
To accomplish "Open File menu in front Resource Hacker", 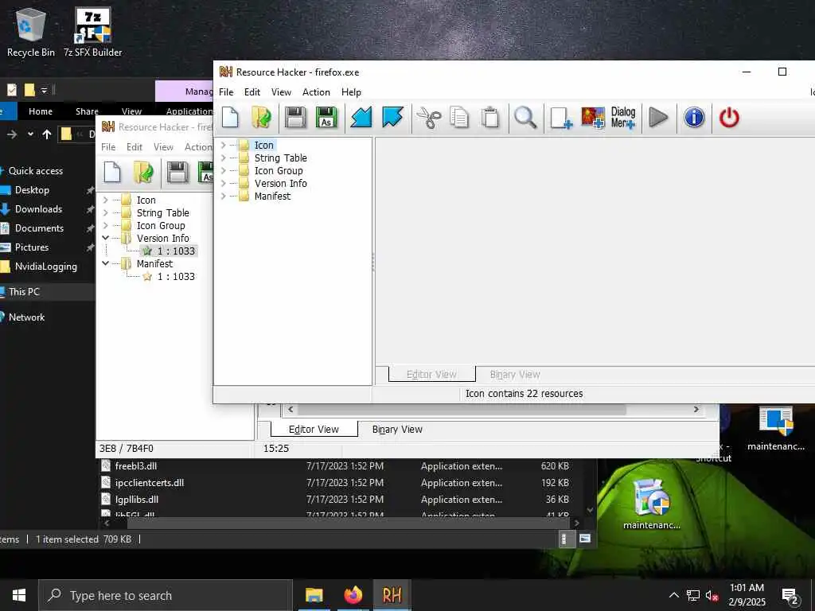I will click(x=226, y=92).
